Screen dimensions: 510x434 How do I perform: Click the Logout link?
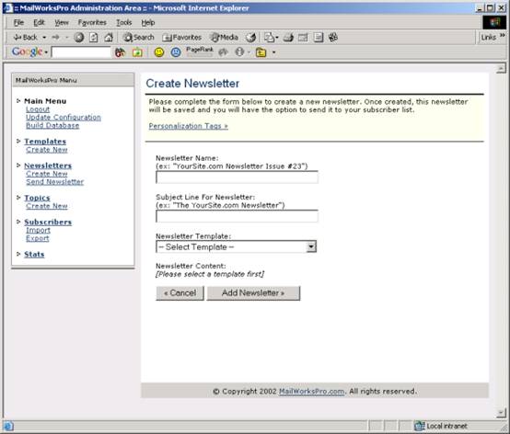click(38, 109)
